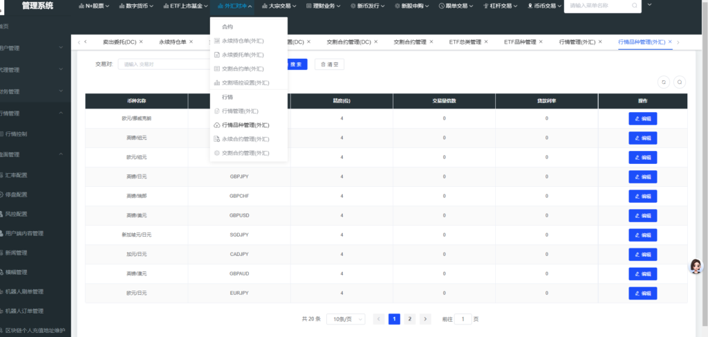Close the ETF品种管理 tab

coord(541,42)
